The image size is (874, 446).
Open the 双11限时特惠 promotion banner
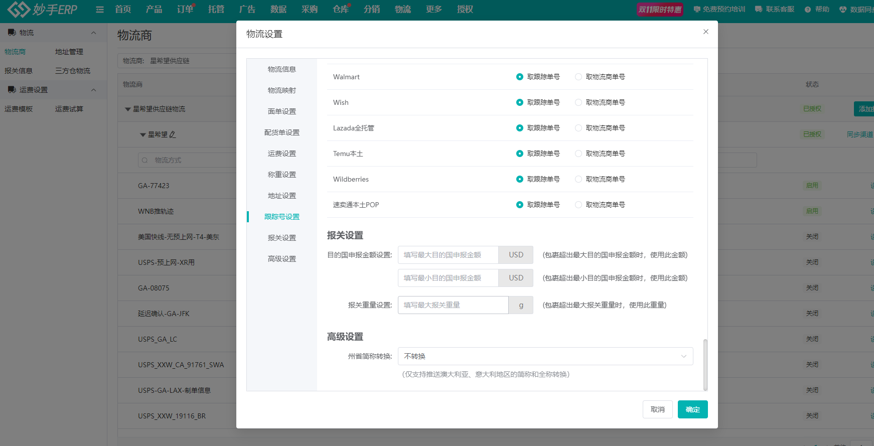click(x=660, y=10)
